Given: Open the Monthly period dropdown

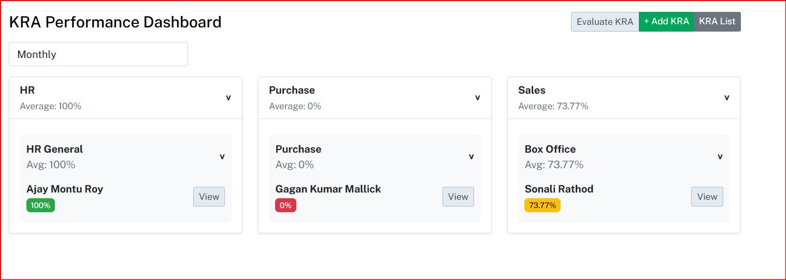Looking at the screenshot, I should (98, 54).
